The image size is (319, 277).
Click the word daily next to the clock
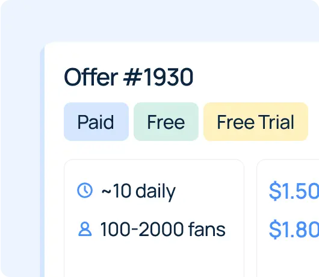(155, 191)
